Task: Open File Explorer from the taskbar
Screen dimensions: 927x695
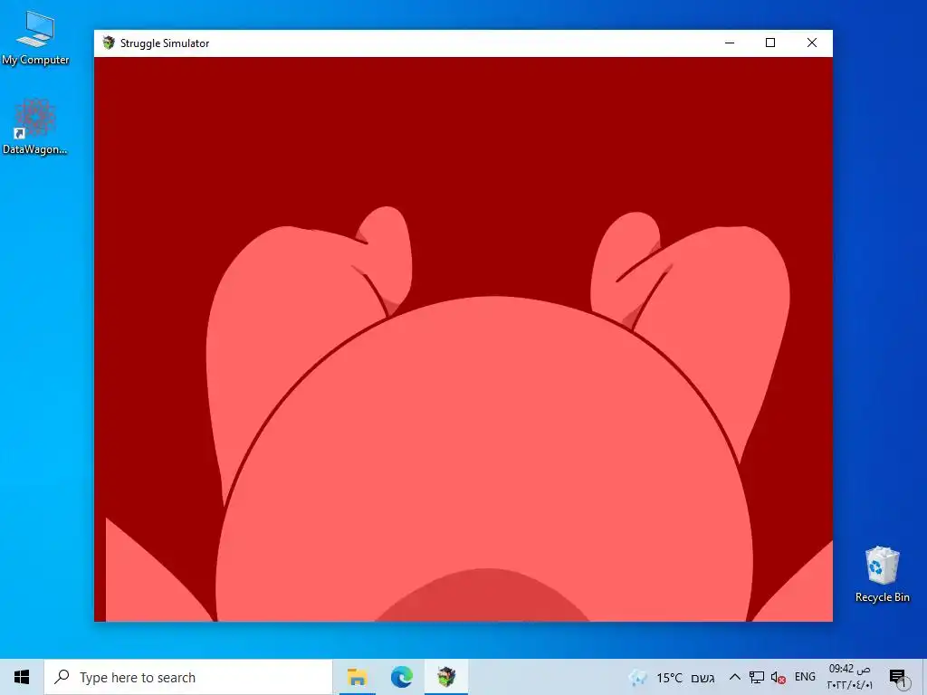Action: [x=357, y=677]
